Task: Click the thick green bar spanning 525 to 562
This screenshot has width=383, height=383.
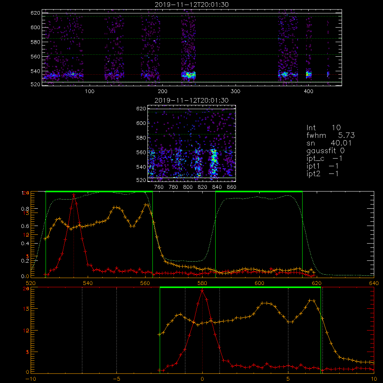Action: pos(99,191)
